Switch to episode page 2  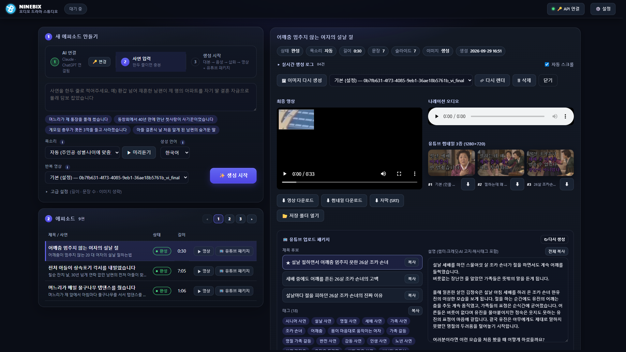click(230, 219)
